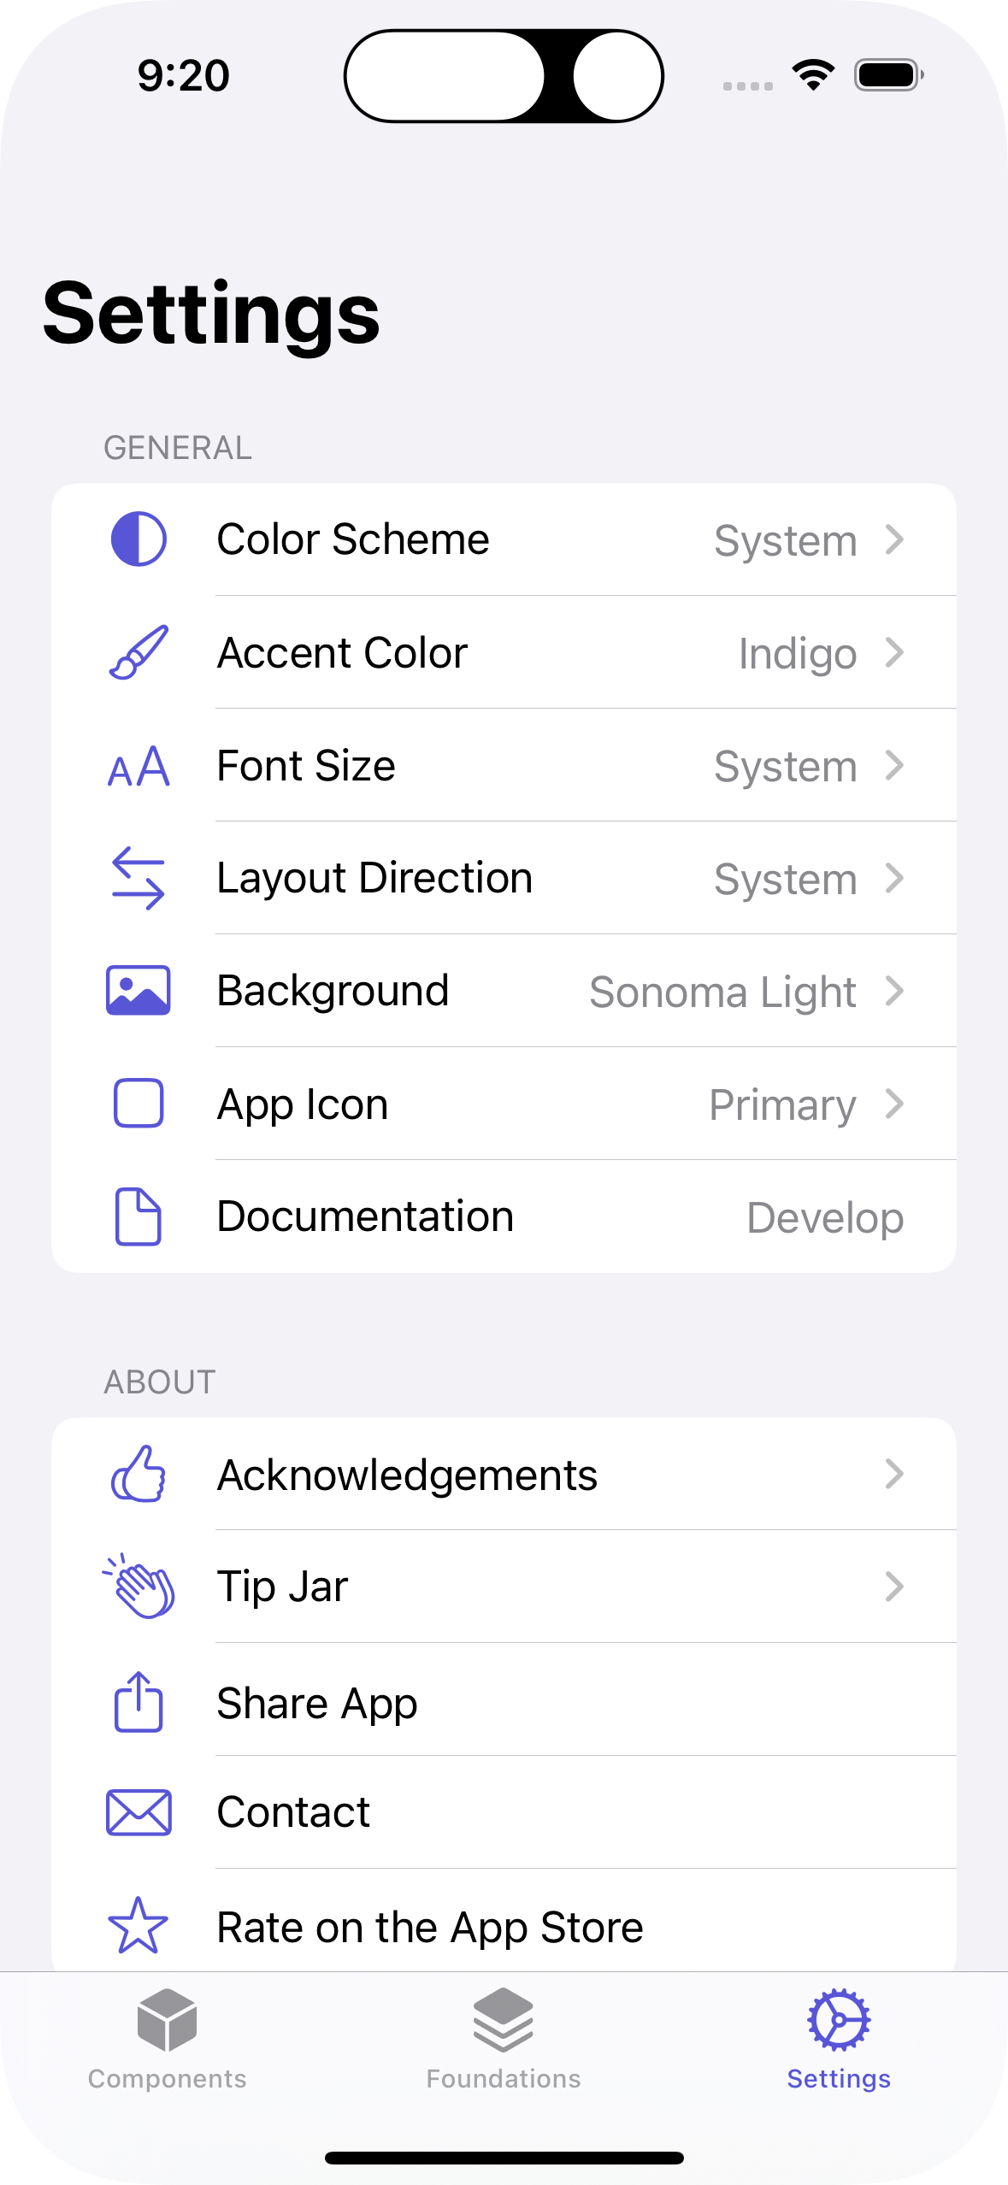This screenshot has height=2185, width=1008.
Task: Tap the Tip Jar clapping hands icon
Action: point(139,1587)
